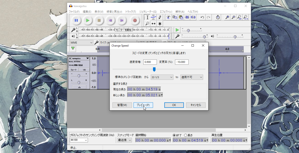Open the MME audio host dropdown

pyautogui.click(x=81, y=42)
